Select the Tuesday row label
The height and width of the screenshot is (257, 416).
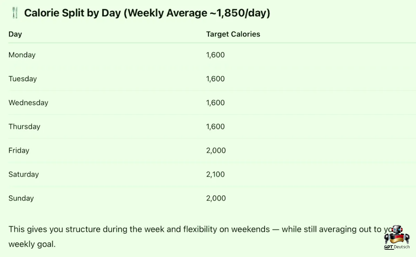[23, 79]
